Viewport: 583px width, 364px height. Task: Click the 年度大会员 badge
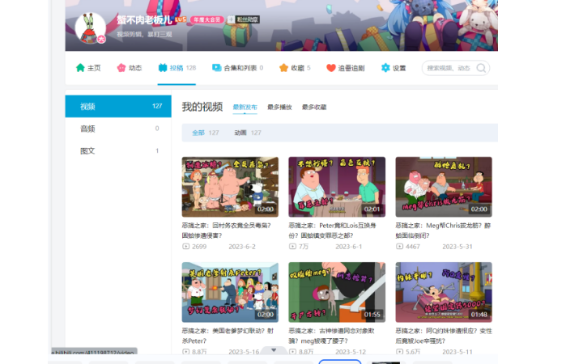click(x=207, y=19)
